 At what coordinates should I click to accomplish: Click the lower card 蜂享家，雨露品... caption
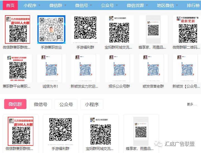pos(140,149)
